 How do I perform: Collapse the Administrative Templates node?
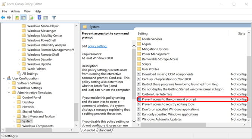(9, 93)
